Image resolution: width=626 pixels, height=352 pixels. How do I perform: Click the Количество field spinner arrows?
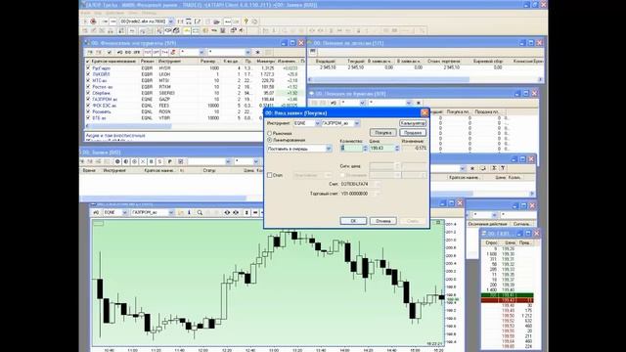click(365, 148)
